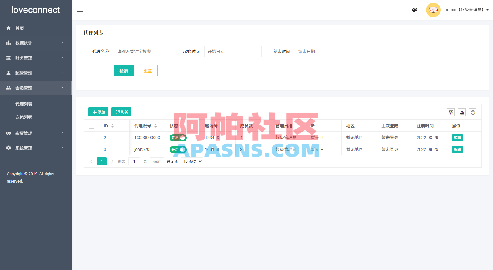Click the group icon for 会员管理
The image size is (493, 270).
(x=8, y=88)
